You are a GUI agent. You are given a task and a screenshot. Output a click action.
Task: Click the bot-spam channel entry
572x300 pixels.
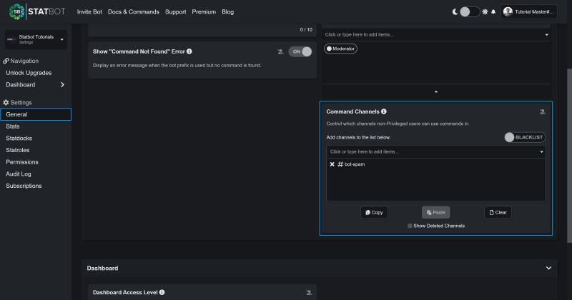click(x=350, y=164)
